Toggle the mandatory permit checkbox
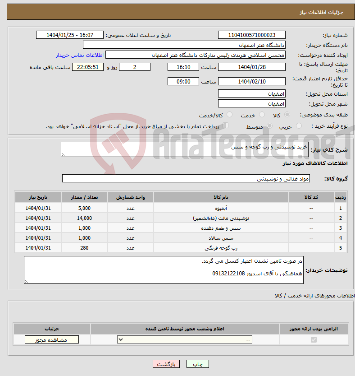Screen dimensions: 355x376 314,339
